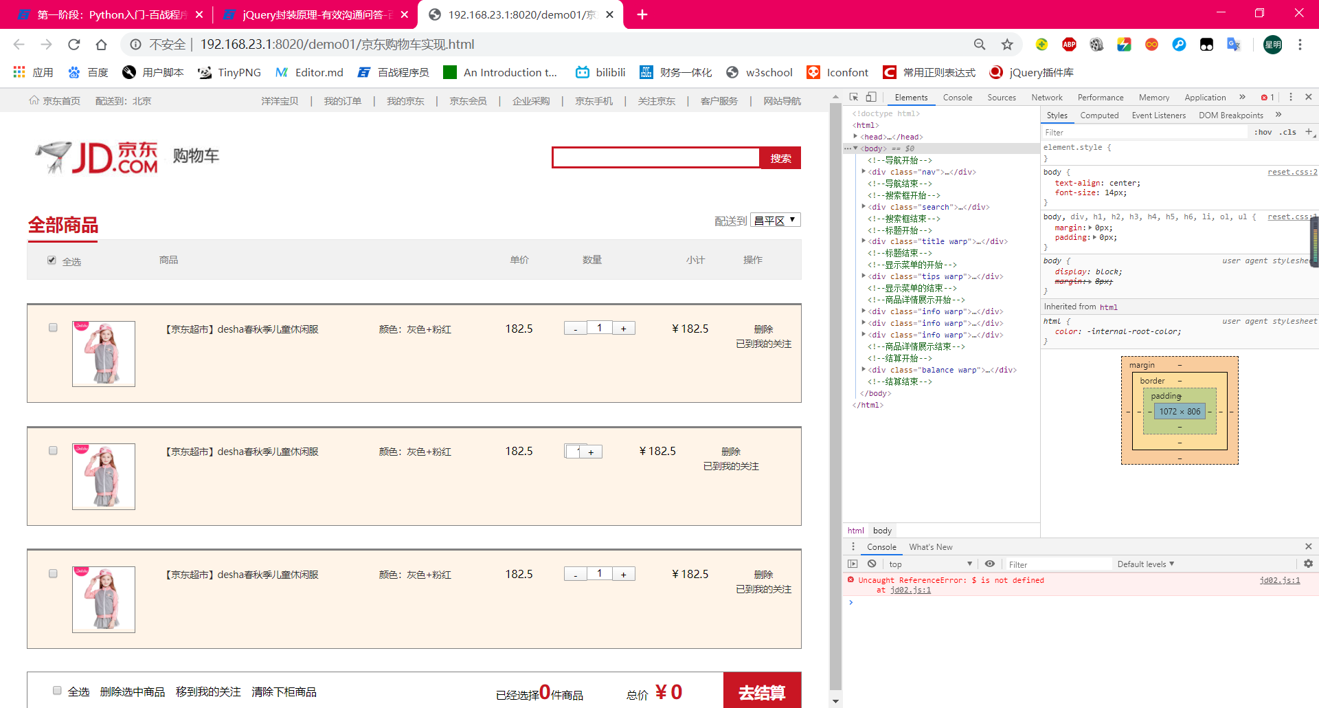Open the ABP adblock extension

(1069, 45)
